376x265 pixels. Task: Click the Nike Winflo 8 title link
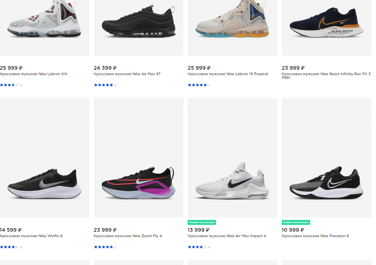pyautogui.click(x=31, y=236)
